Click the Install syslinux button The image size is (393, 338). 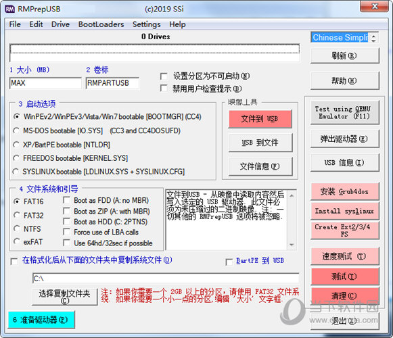[344, 211]
